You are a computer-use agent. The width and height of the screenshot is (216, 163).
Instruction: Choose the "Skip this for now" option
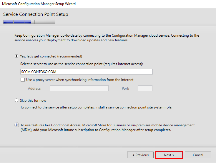16,101
